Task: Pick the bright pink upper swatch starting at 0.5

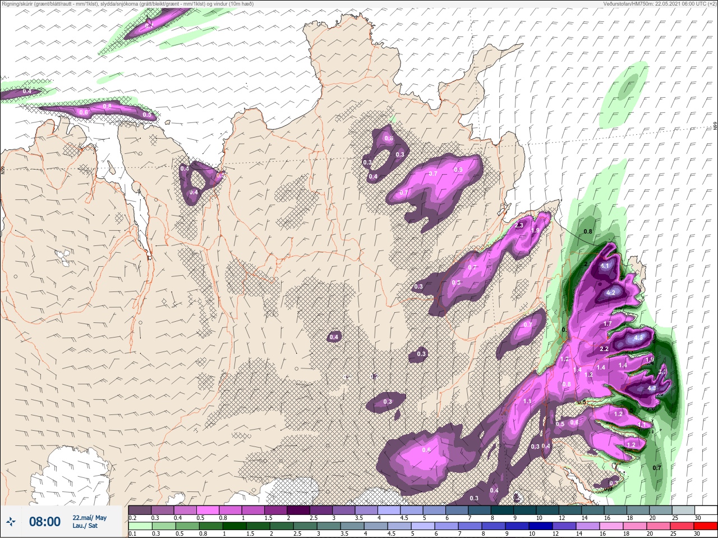Action: click(x=208, y=510)
